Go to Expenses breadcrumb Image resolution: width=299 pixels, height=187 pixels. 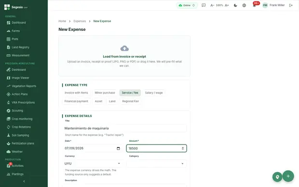pos(80,21)
